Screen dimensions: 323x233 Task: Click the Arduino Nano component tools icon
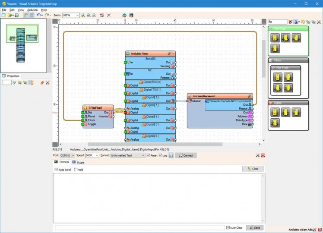point(169,54)
